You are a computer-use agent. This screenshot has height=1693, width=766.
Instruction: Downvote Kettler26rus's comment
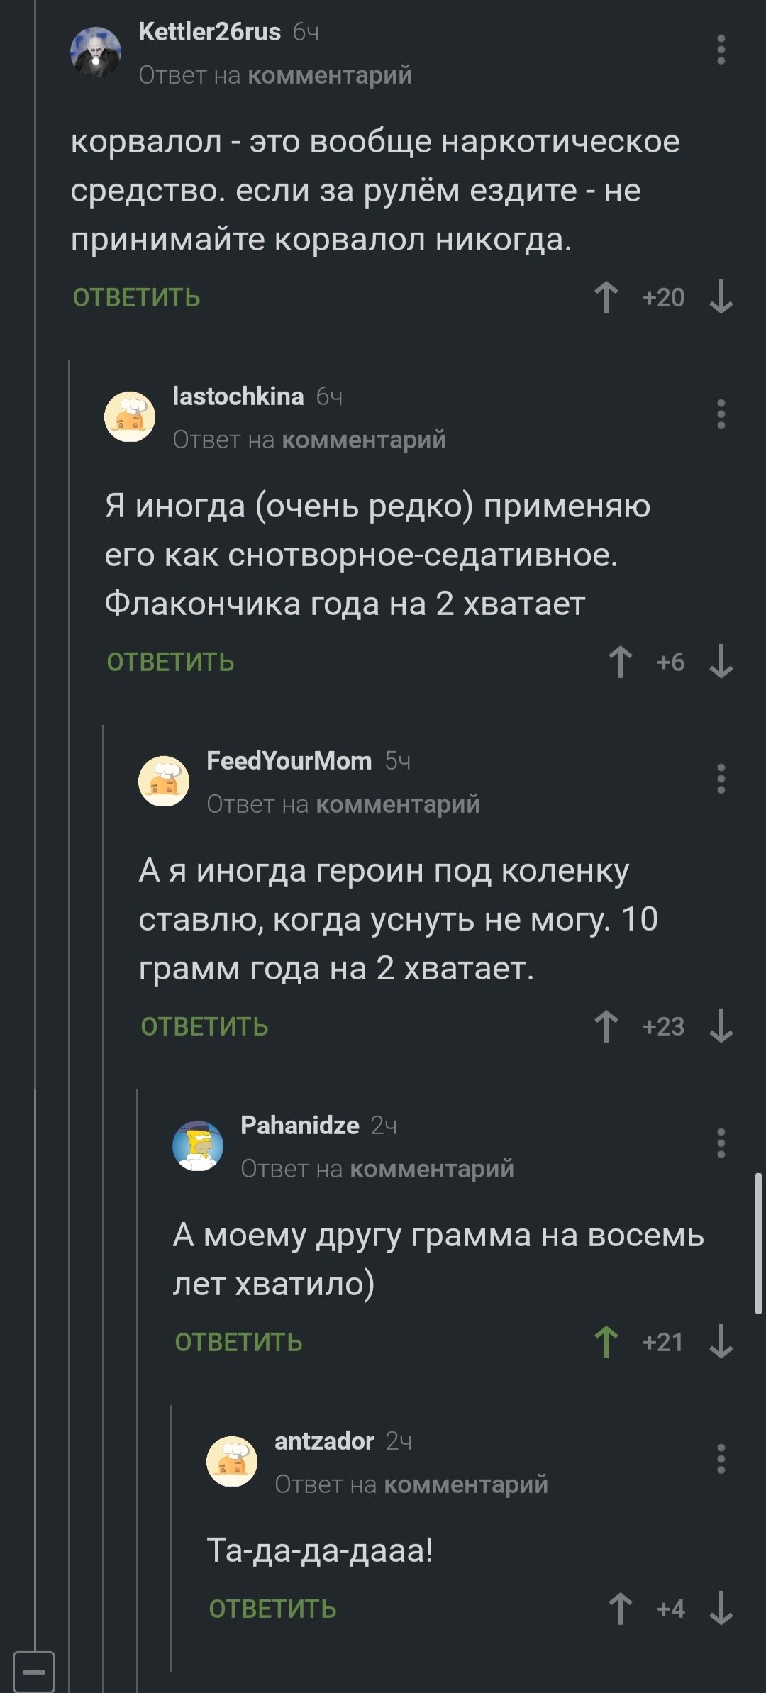[721, 297]
